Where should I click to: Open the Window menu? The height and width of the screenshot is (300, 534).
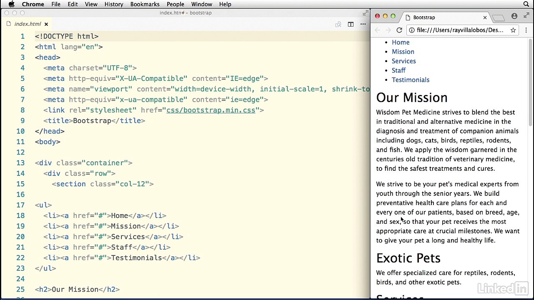(202, 4)
